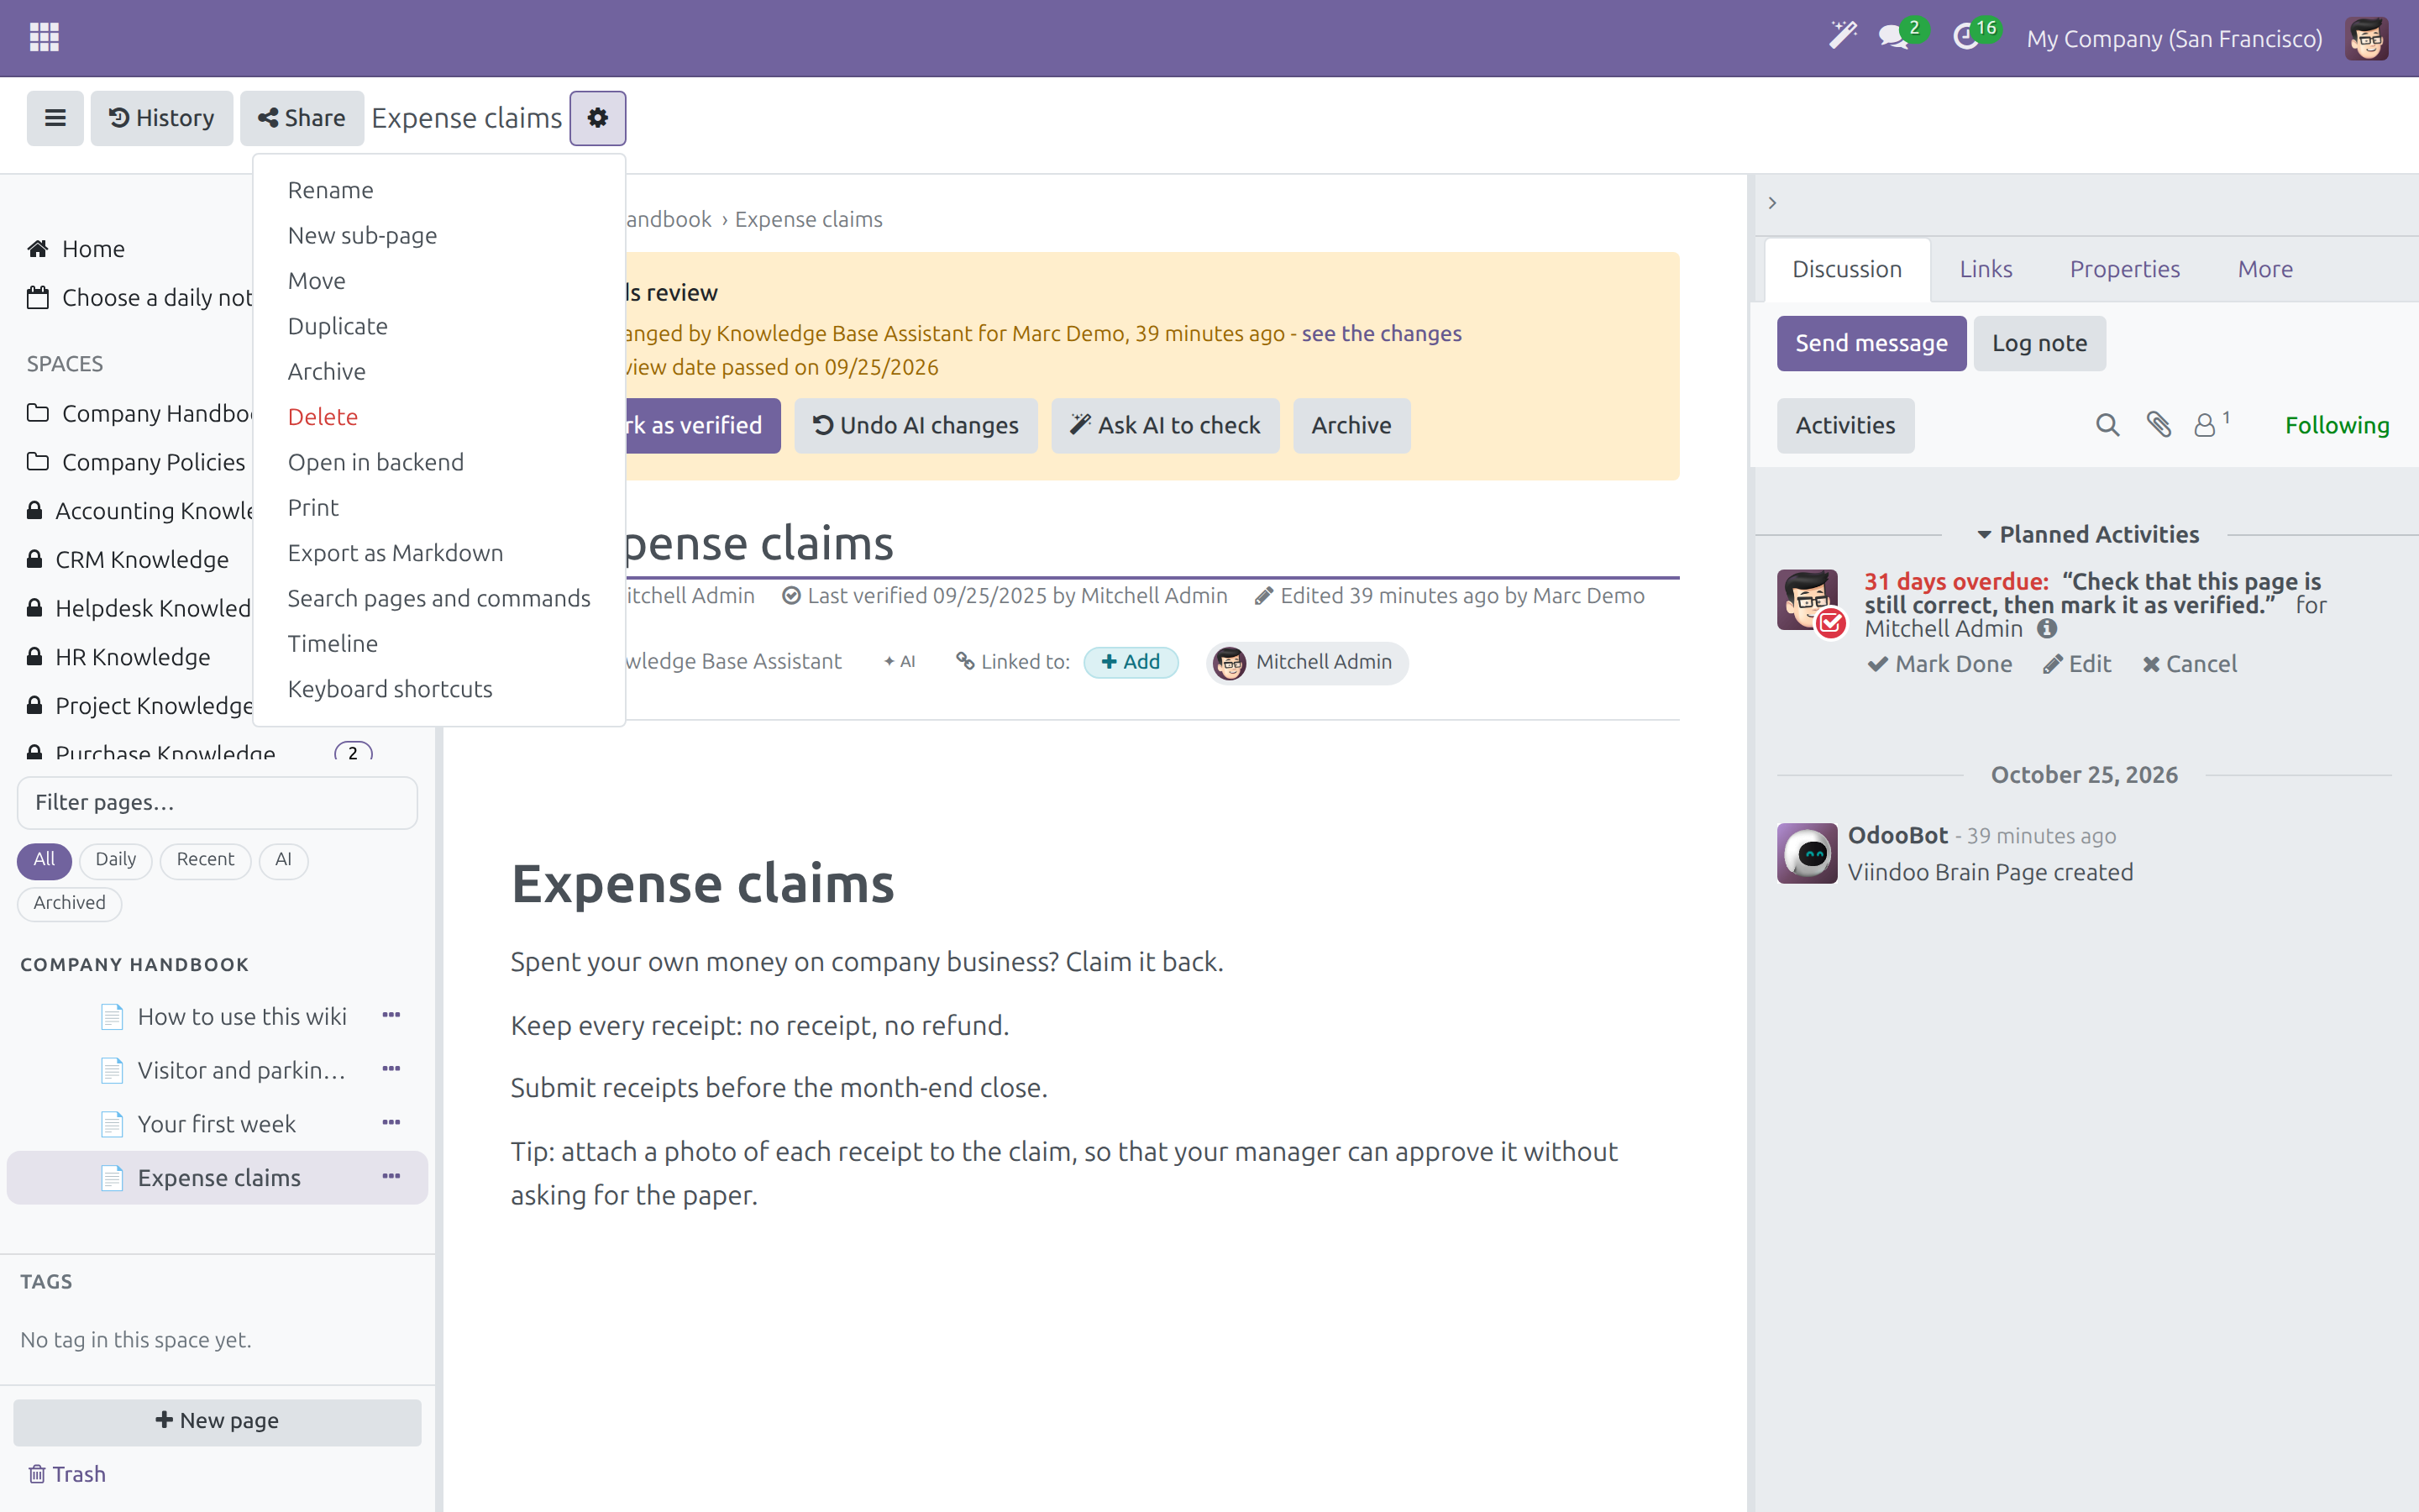Collapse the Planned Activities section

click(x=2088, y=534)
